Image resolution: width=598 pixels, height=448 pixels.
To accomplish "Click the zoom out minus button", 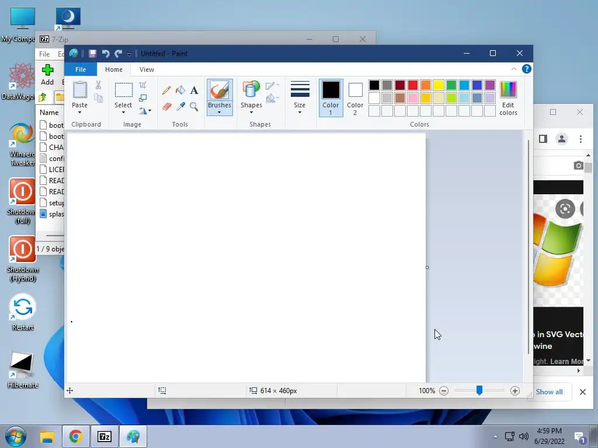I will click(x=444, y=390).
